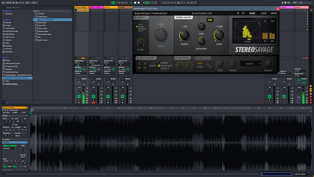Click the Edit button in Audio section
The height and width of the screenshot is (177, 314).
pyautogui.click(x=25, y=167)
